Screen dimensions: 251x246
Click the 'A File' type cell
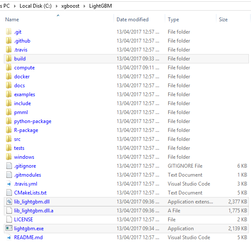point(174,211)
